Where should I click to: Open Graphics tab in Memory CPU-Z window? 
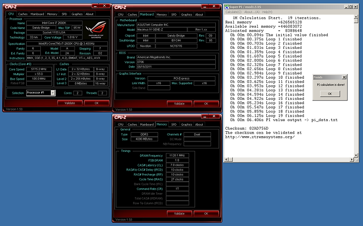click(187, 125)
